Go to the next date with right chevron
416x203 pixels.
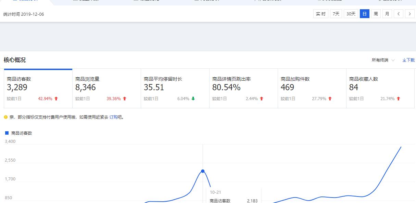pos(410,14)
